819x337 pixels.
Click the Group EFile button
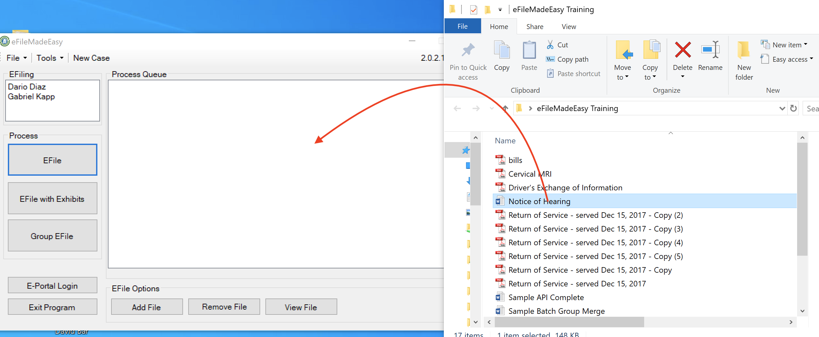pyautogui.click(x=53, y=236)
